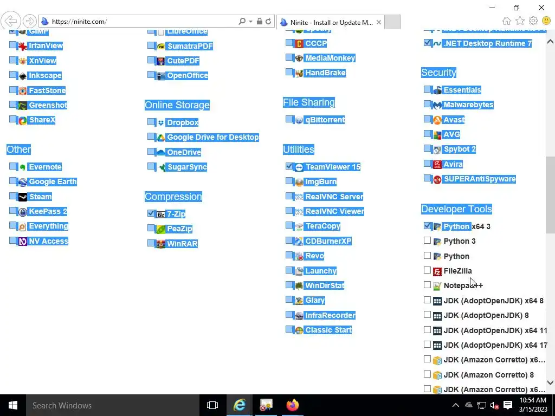Screen dimensions: 555x416
Task: Click the JDK (Amazon Corretto) 8 label
Action: coord(488,375)
